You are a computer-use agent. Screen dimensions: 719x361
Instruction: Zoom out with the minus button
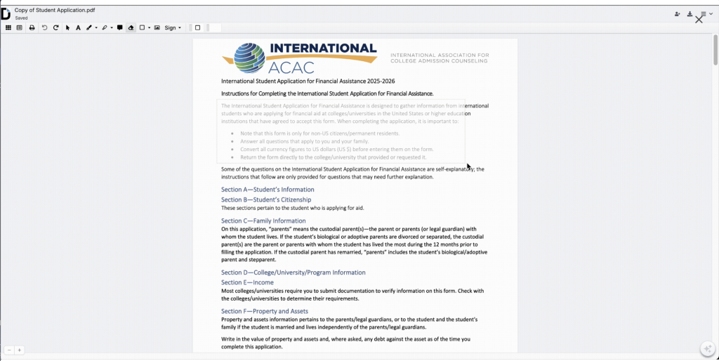pyautogui.click(x=9, y=350)
